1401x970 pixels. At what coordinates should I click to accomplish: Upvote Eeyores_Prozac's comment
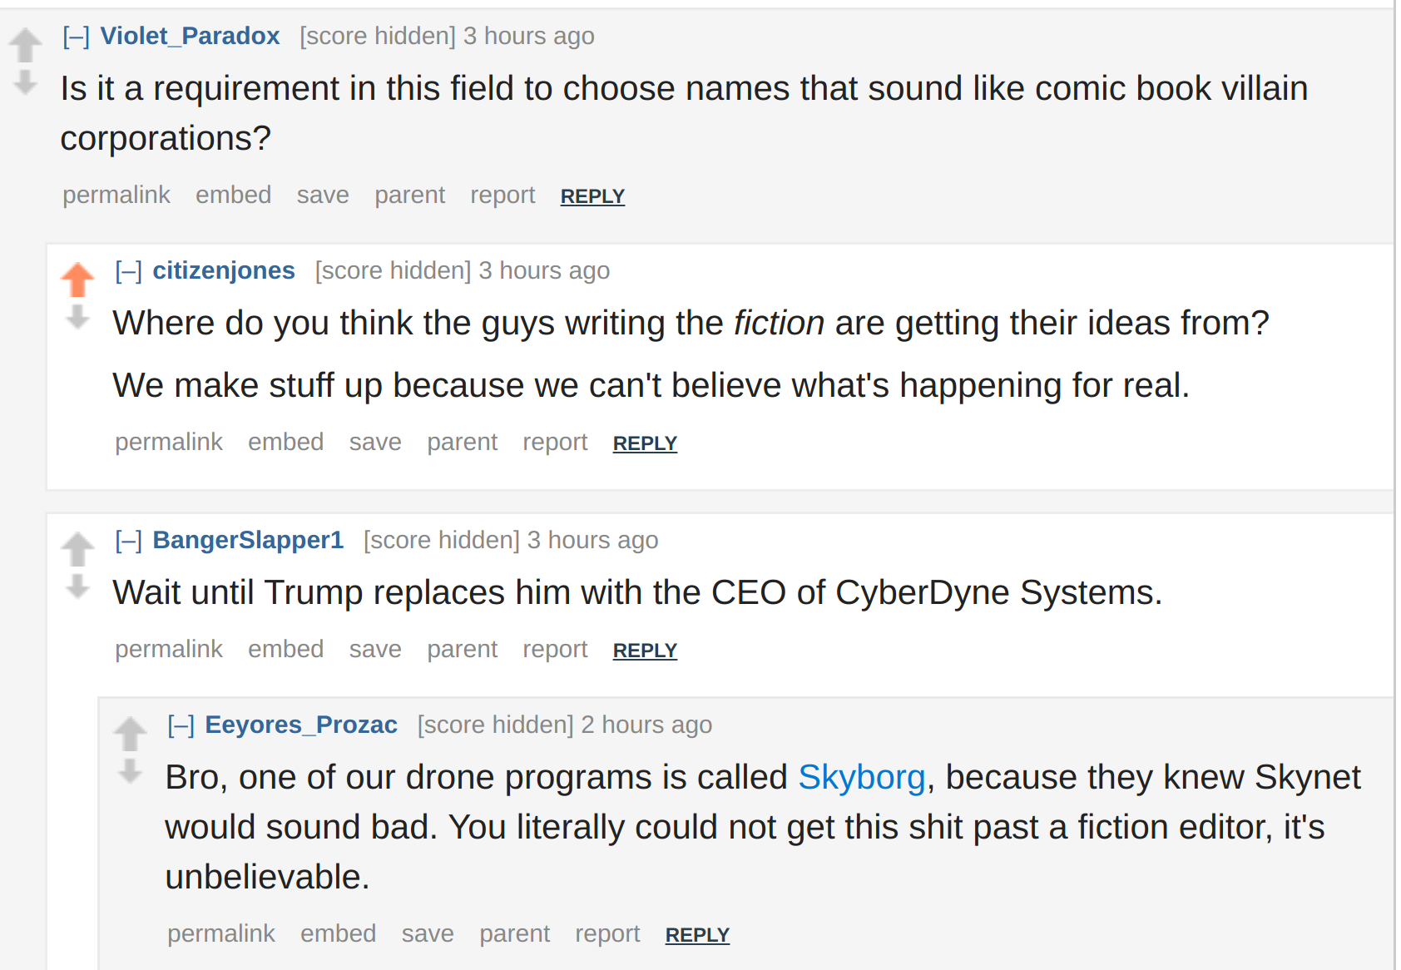[131, 734]
